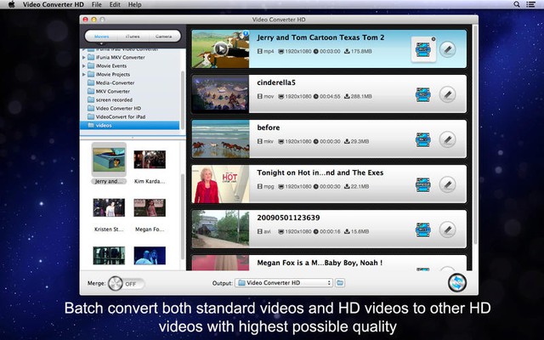Switch to the iTunes tab
This screenshot has width=544, height=340.
coord(132,37)
